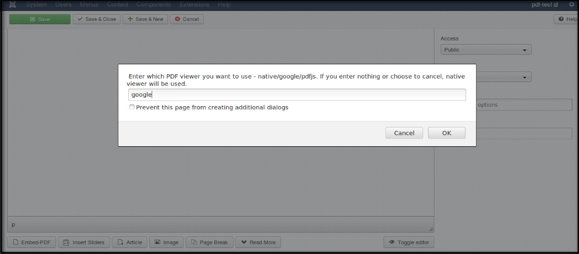Open the Extensions menu
The width and height of the screenshot is (579, 254).
194,5
